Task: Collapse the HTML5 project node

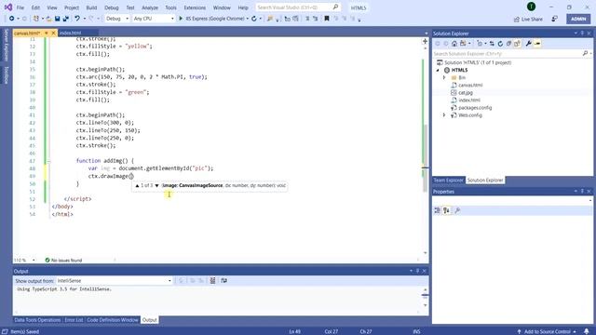Action: (x=438, y=71)
